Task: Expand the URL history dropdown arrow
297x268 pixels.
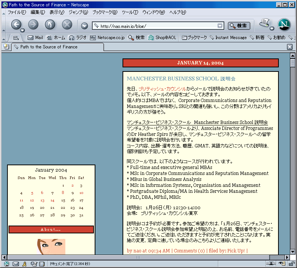Action: pos(220,26)
